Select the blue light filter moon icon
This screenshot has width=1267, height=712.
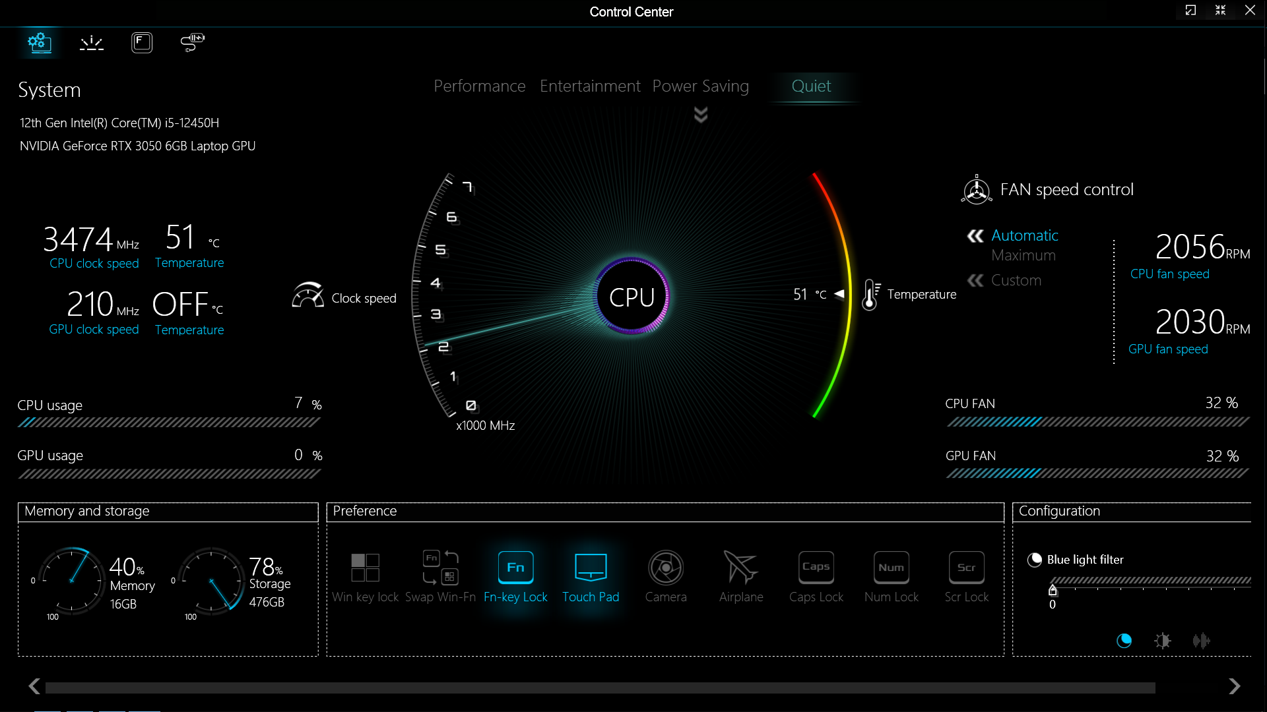click(1124, 640)
